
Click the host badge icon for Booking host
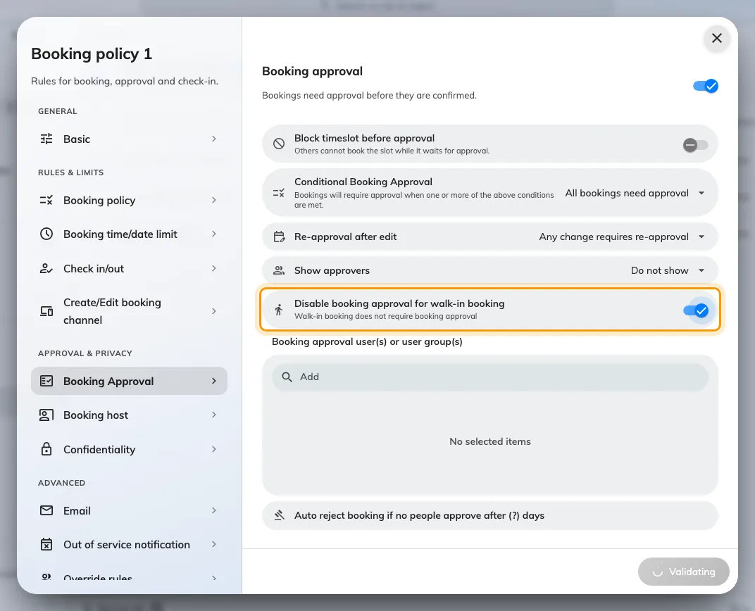tap(46, 415)
